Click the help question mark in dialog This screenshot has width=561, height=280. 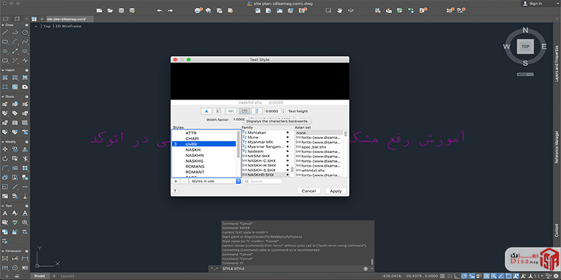175,191
